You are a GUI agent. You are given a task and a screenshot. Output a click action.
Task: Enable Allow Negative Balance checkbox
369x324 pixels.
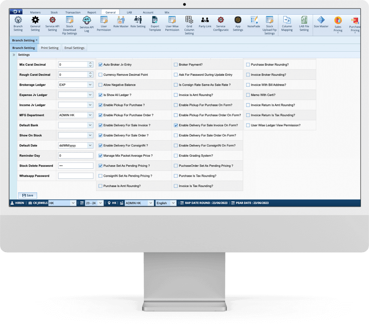[101, 85]
